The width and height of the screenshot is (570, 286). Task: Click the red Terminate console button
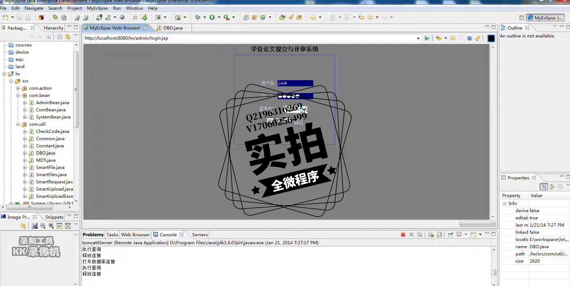pos(403,234)
